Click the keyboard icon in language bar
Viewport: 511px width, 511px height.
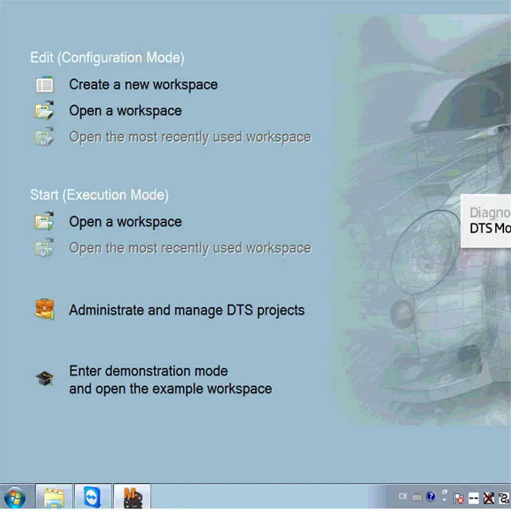(417, 497)
